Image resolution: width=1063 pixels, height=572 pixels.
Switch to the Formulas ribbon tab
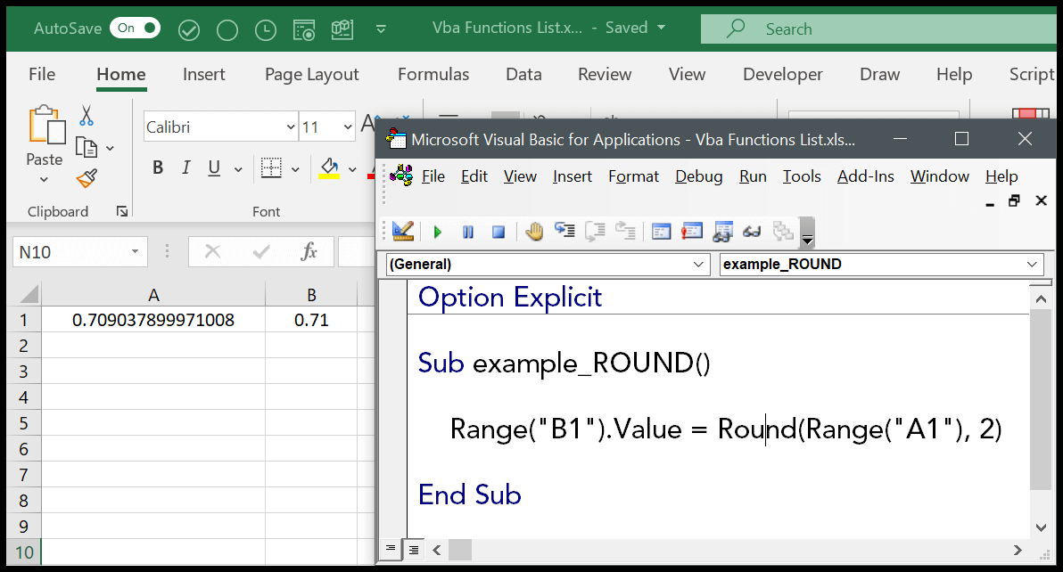click(x=433, y=74)
